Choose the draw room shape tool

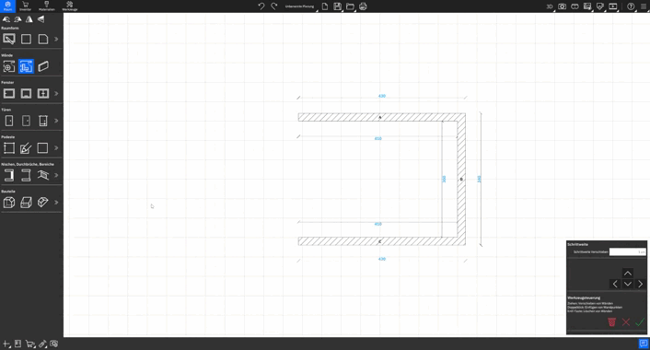pos(8,39)
